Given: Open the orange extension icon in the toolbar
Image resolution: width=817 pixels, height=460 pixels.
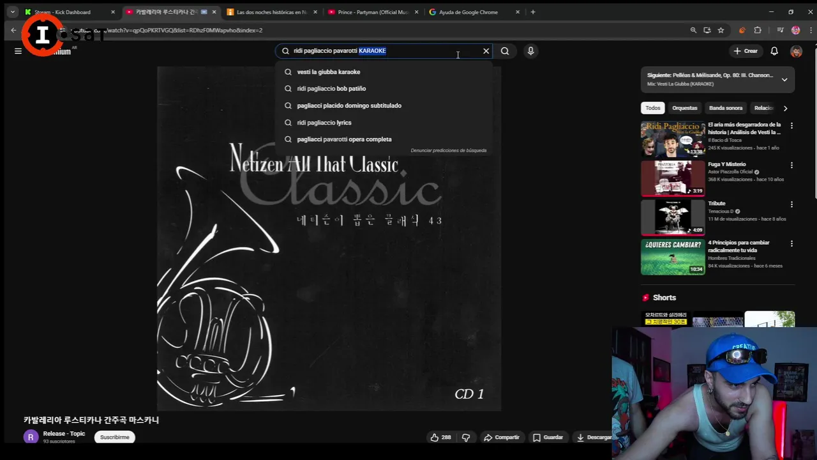Looking at the screenshot, I should [x=742, y=30].
